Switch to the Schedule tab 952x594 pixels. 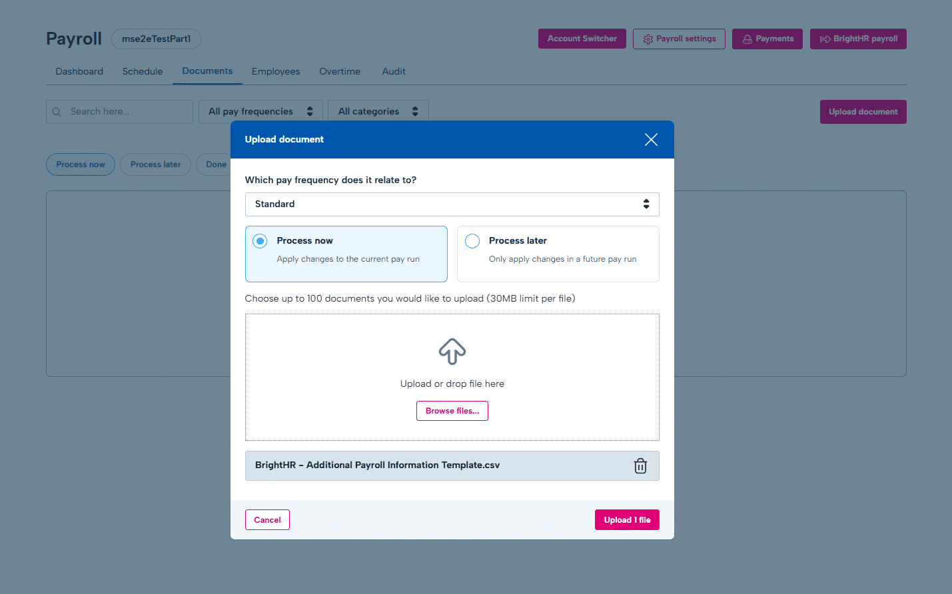tap(143, 71)
